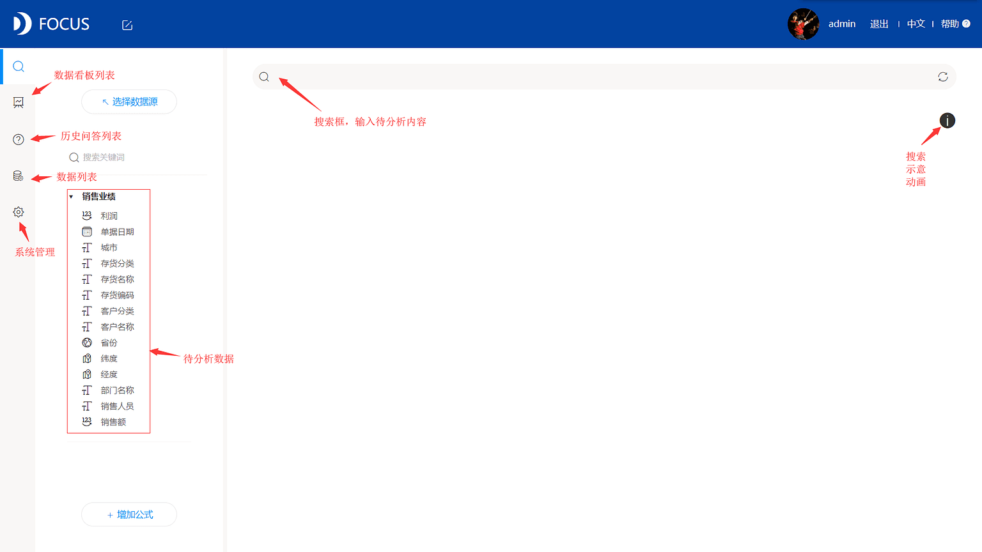Select the 存货分类 column
This screenshot has height=552, width=982.
pyautogui.click(x=117, y=263)
